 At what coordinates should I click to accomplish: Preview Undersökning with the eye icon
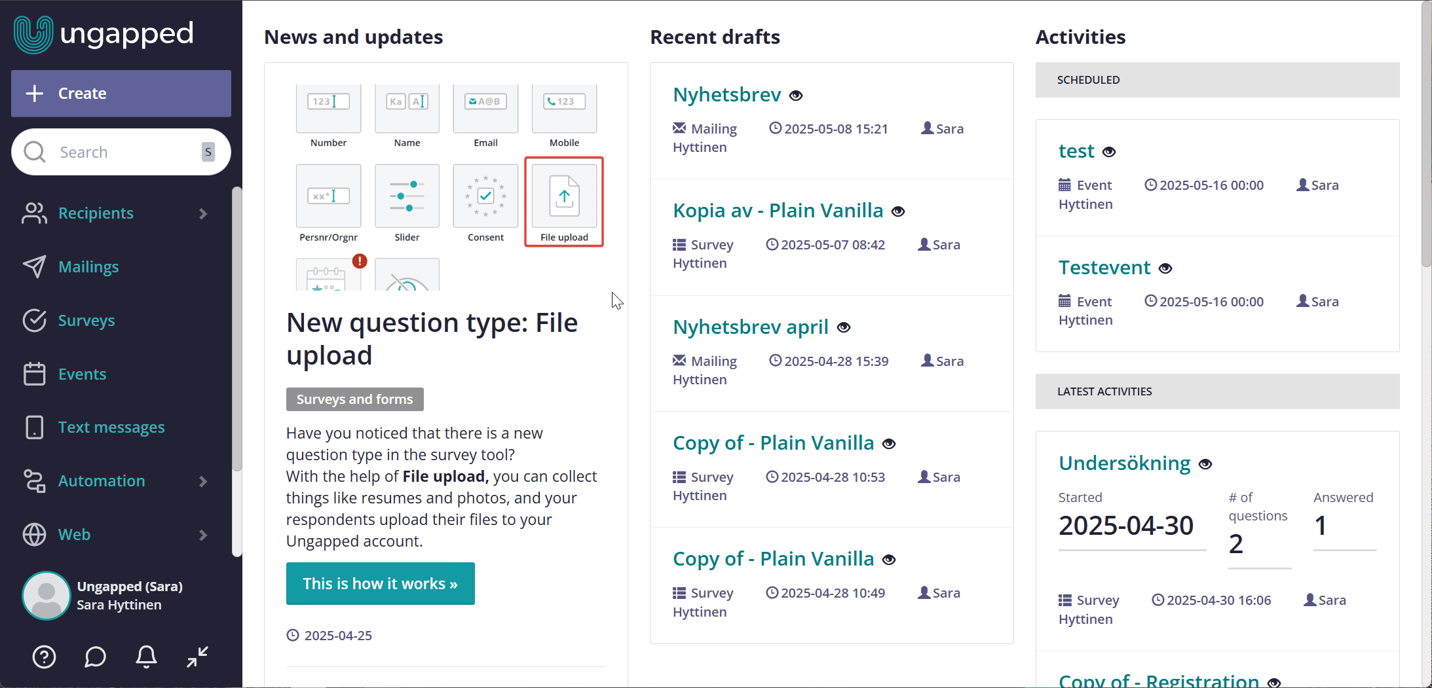pyautogui.click(x=1205, y=464)
